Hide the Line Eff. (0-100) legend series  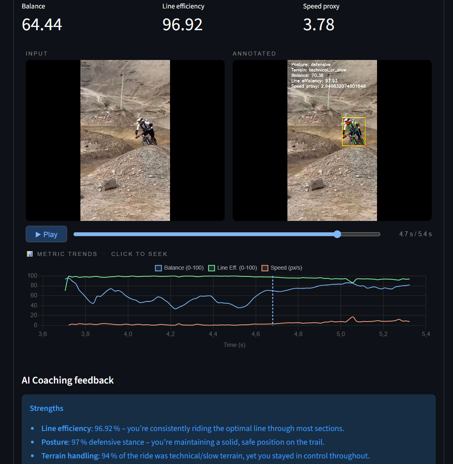point(233,268)
